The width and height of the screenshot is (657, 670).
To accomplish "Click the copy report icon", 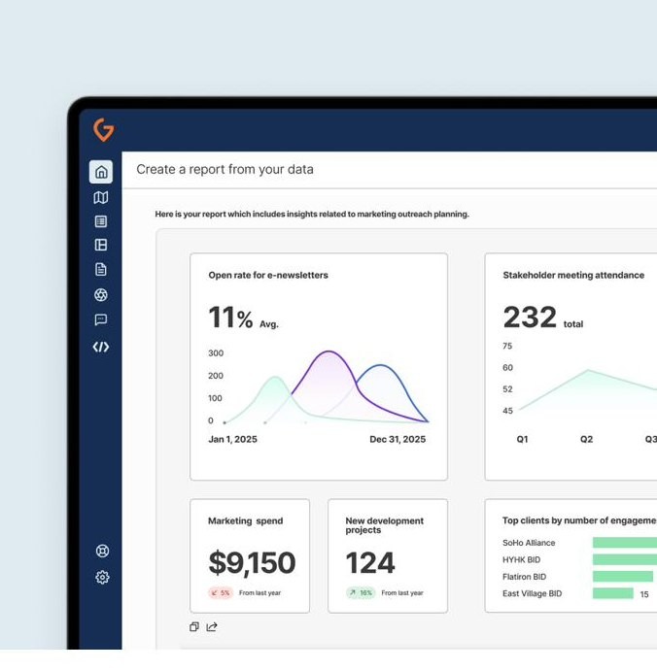I will click(194, 627).
